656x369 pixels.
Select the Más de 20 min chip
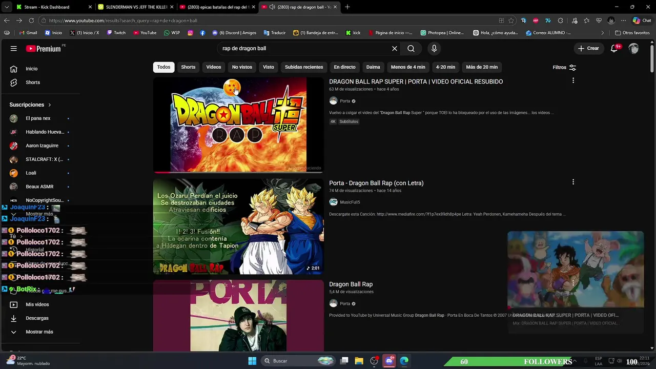tap(482, 67)
